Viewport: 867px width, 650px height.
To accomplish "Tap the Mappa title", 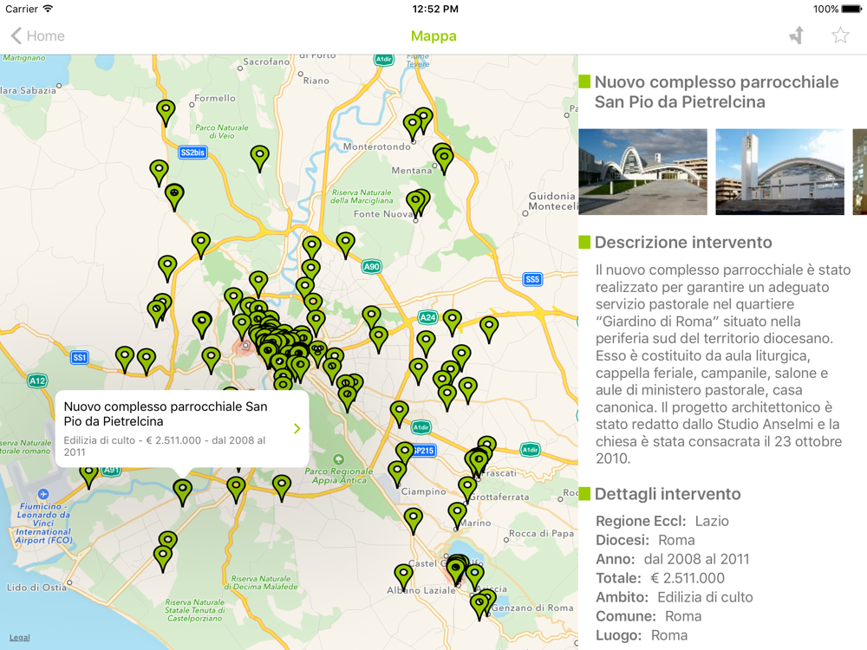I will point(433,36).
